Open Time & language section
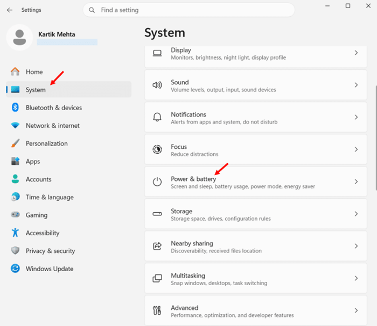The height and width of the screenshot is (326, 377). click(x=69, y=197)
